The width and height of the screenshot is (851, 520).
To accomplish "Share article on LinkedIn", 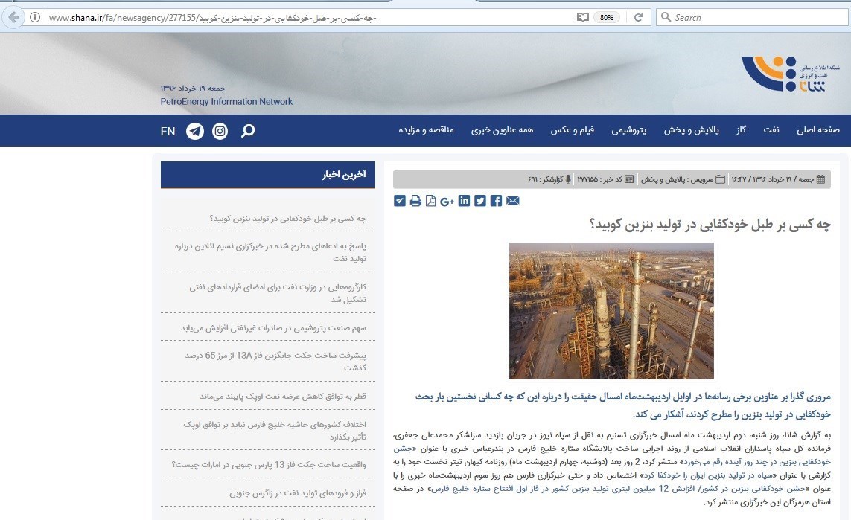I will click(465, 201).
